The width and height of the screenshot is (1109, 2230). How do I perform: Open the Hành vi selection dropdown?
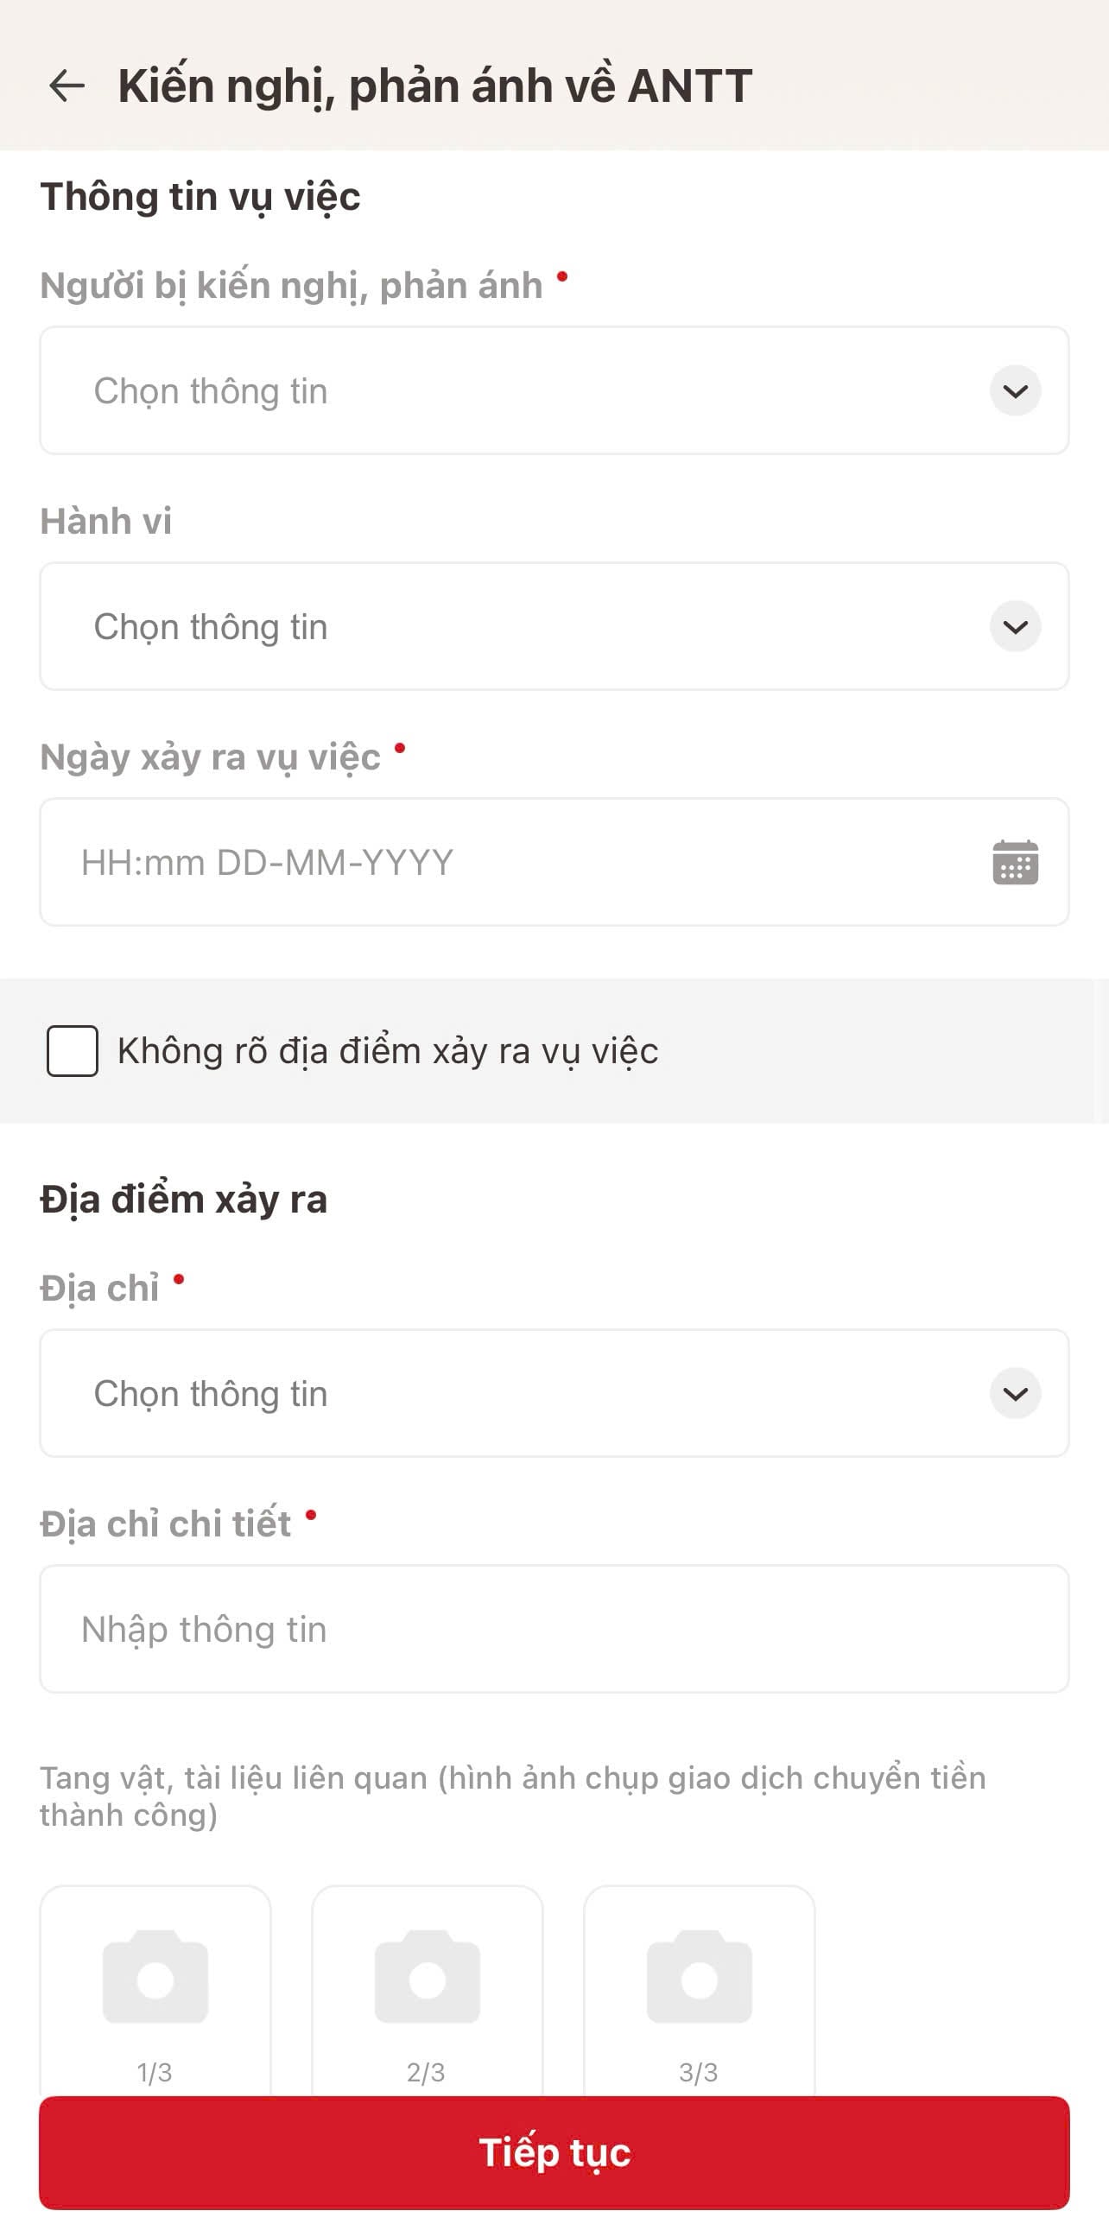[x=554, y=626]
